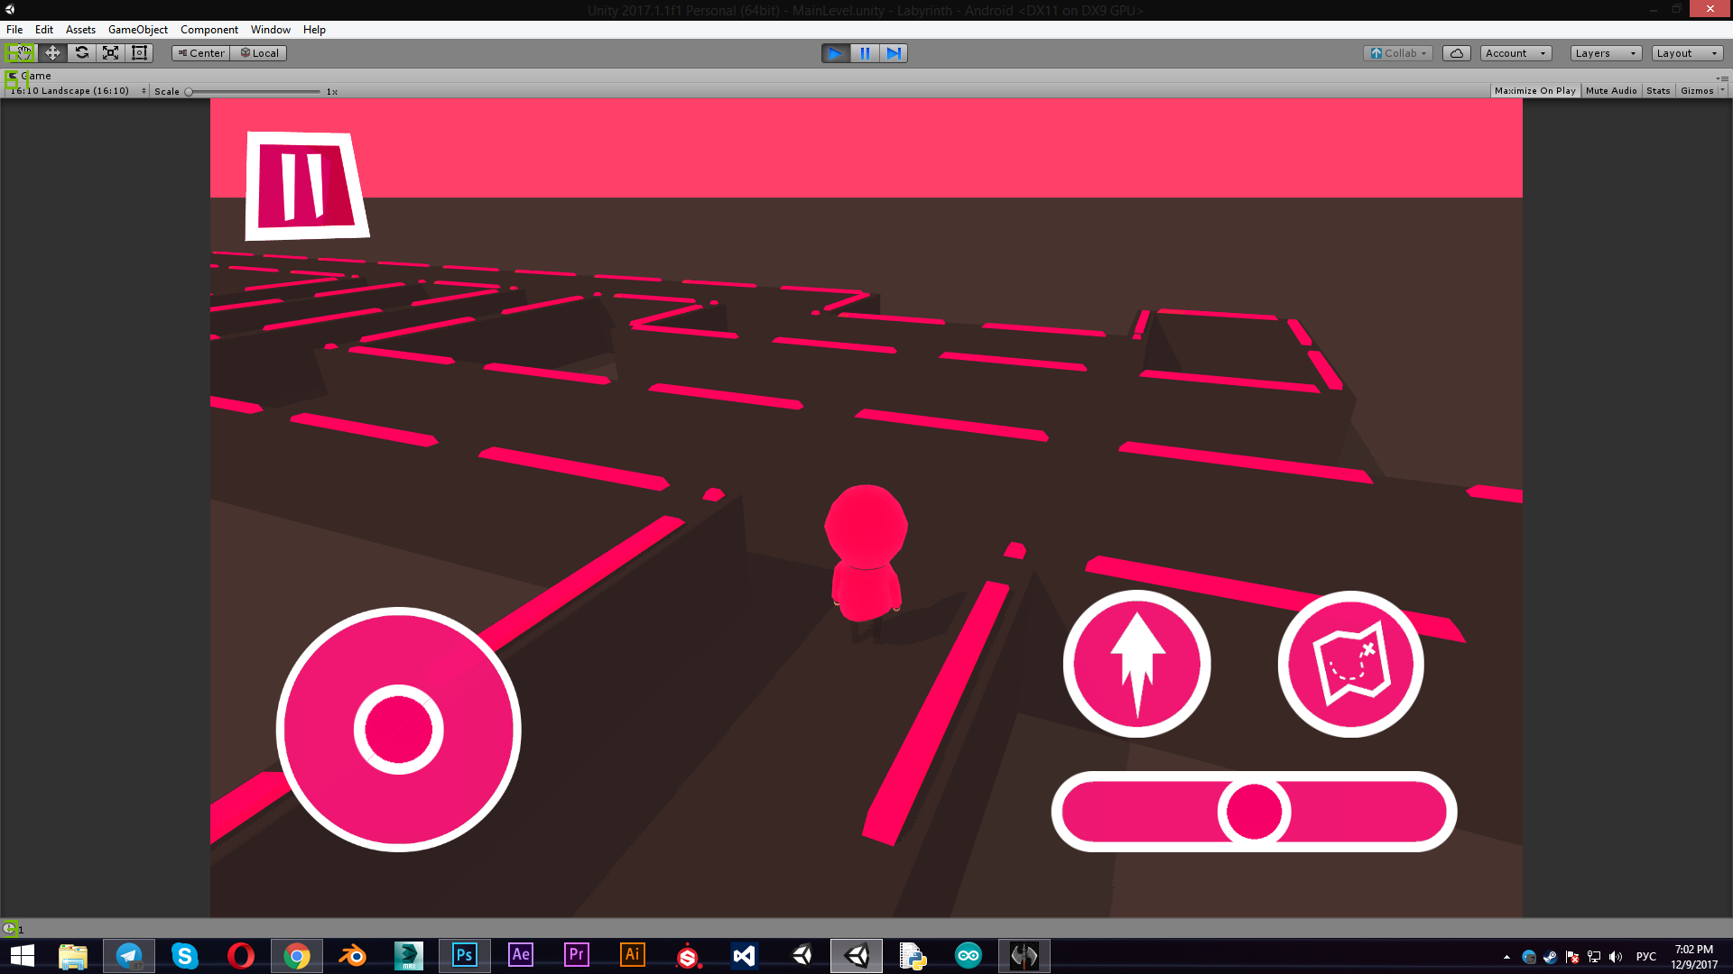1733x974 pixels.
Task: Toggle Mute Audio
Action: [1610, 91]
